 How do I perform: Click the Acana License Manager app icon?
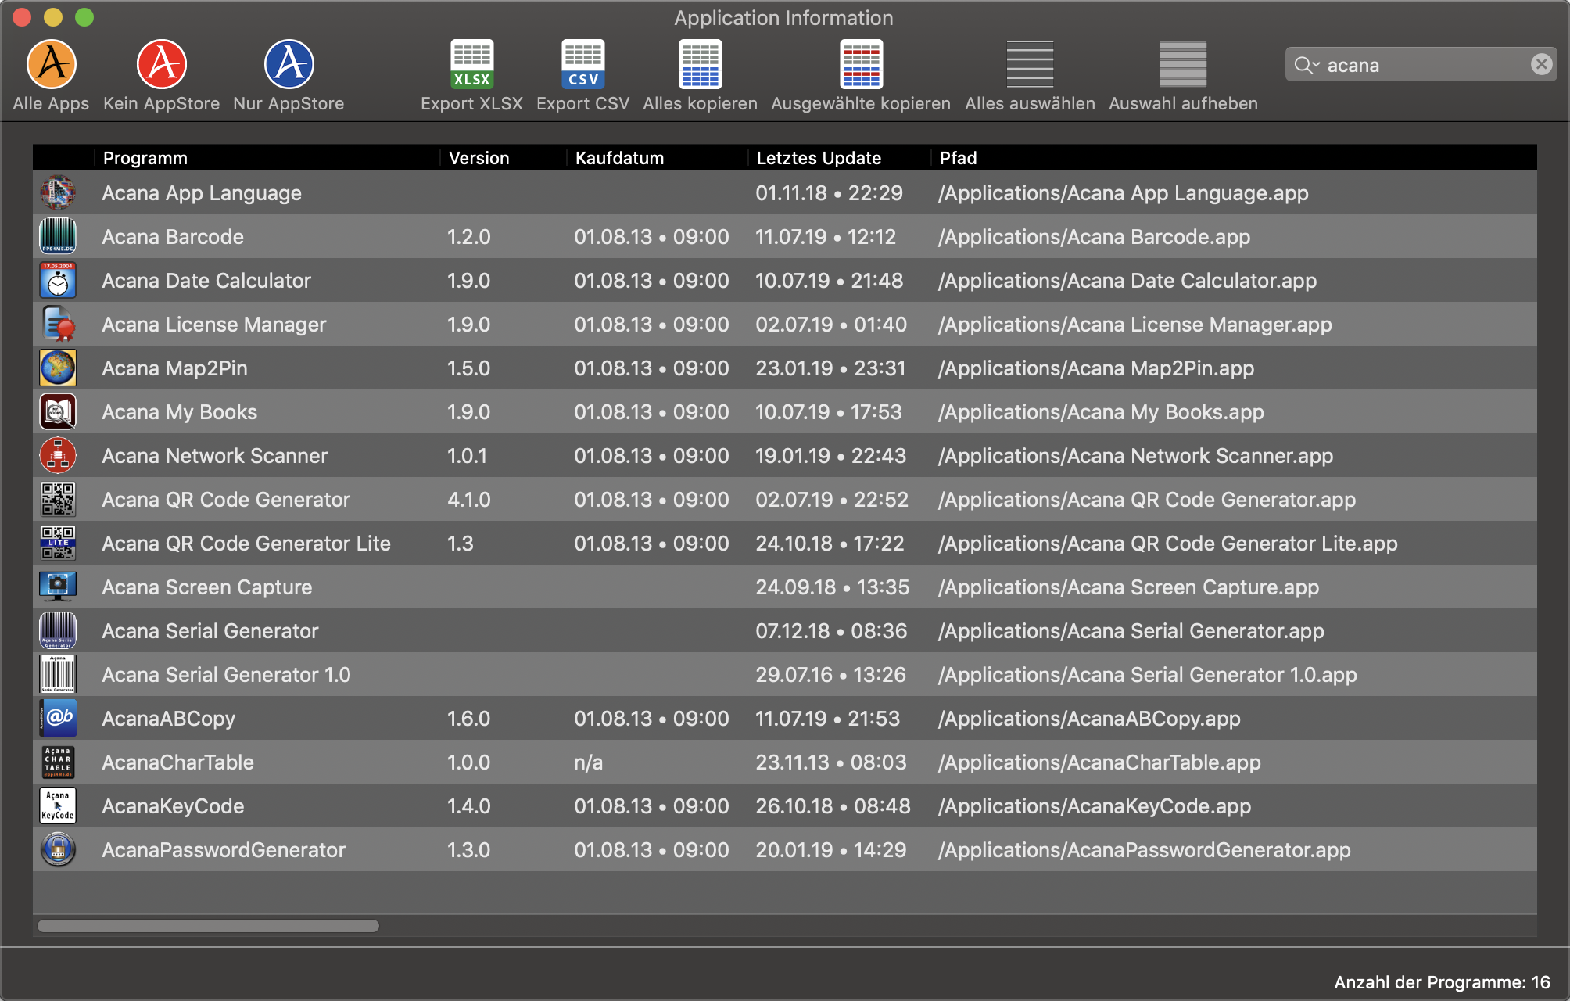pos(58,324)
